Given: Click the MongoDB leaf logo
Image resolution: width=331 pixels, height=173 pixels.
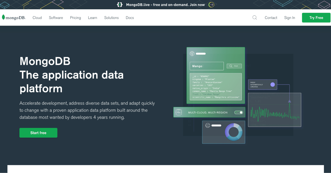Looking at the screenshot, I should click(3, 17).
